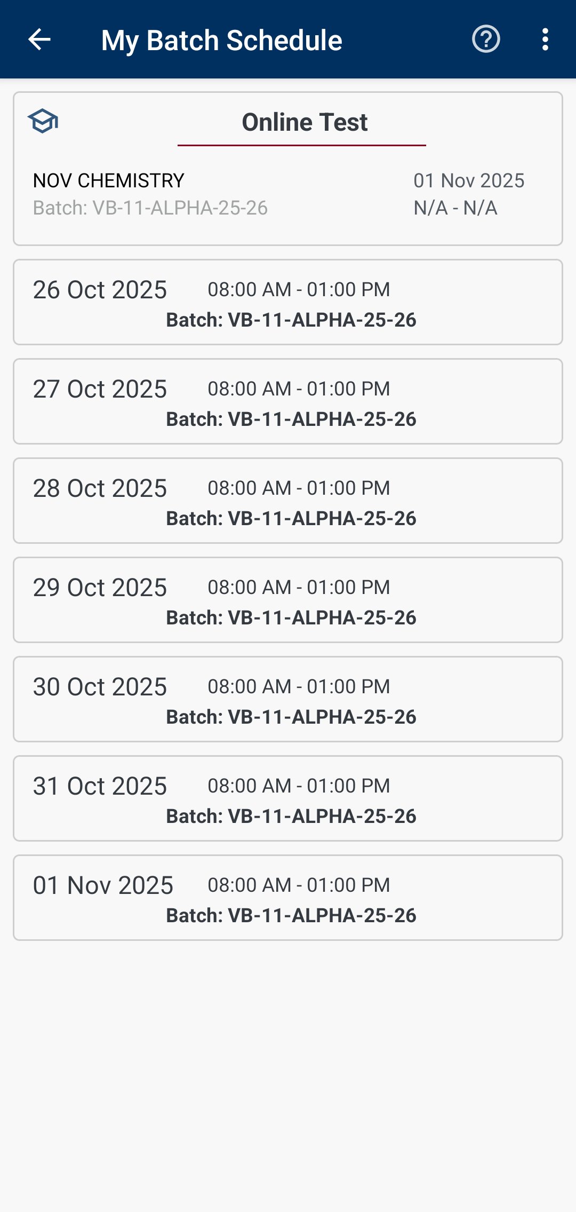Open the three-dot overflow menu
Screen dimensions: 576x1212
545,39
